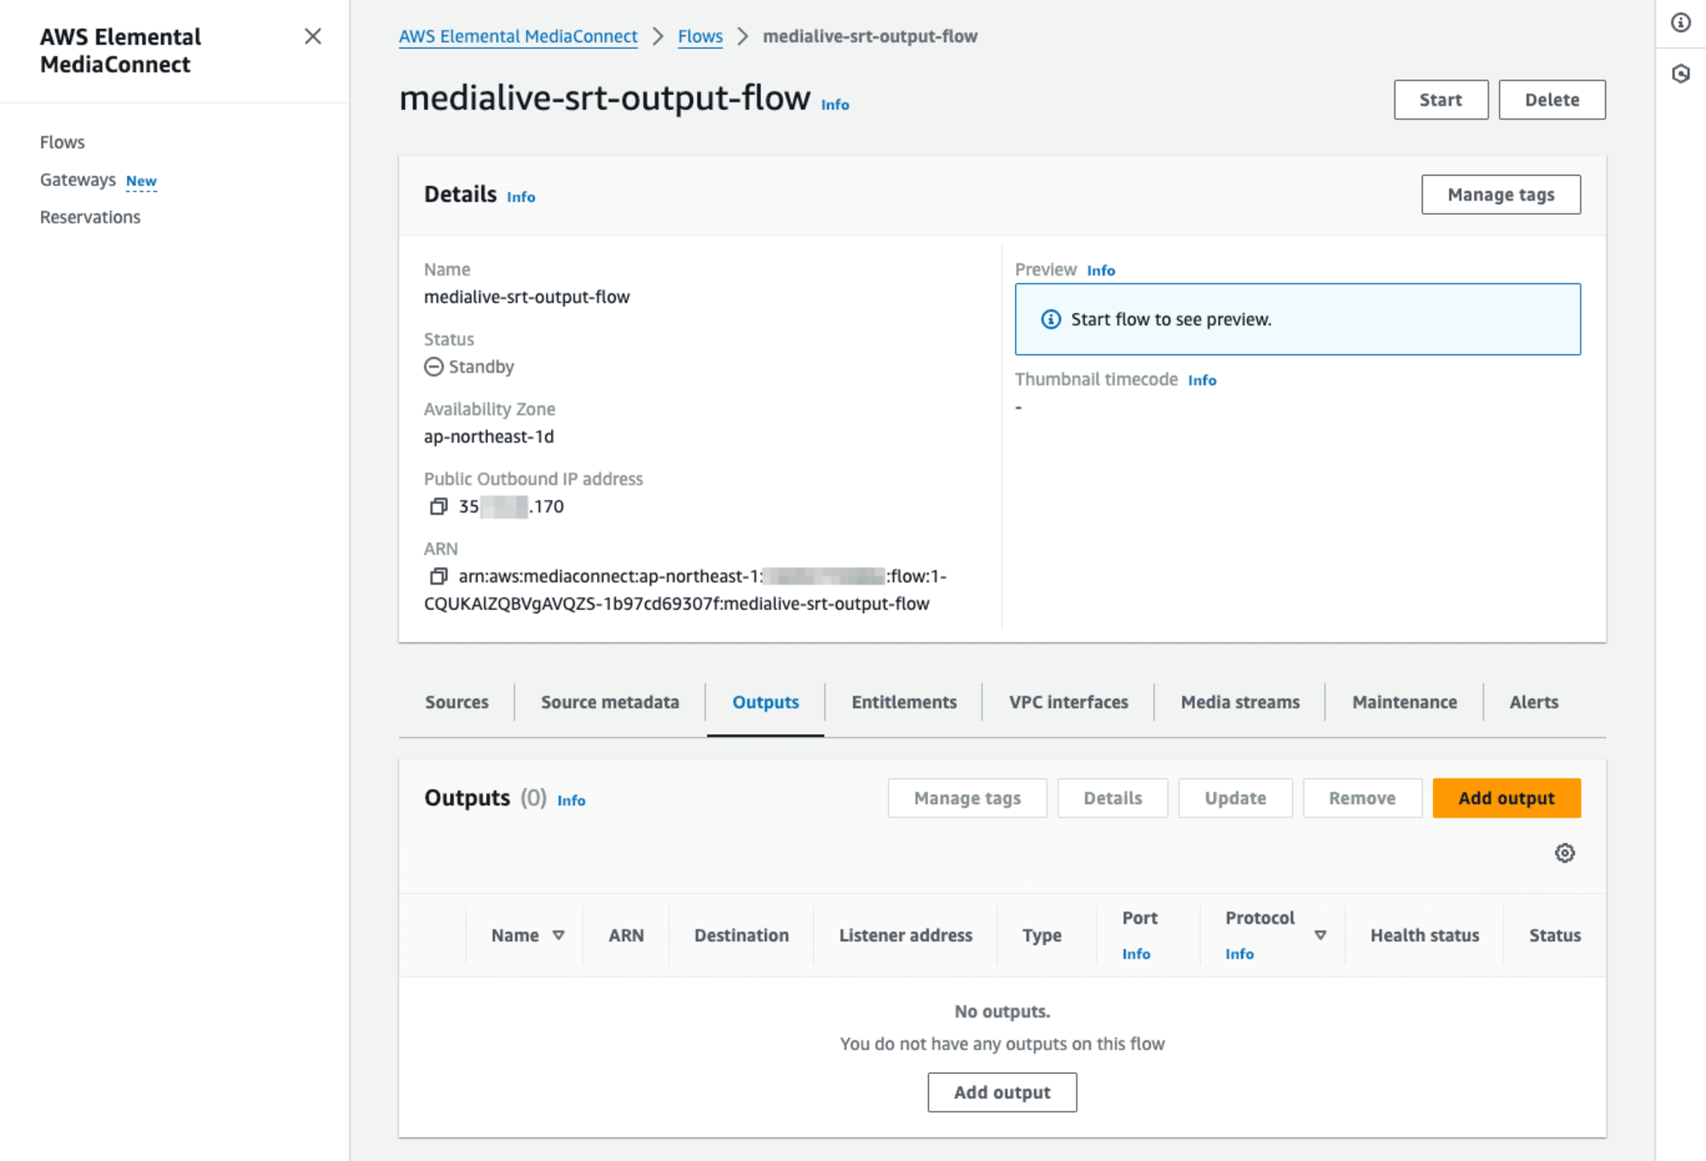Switch to the Source metadata tab

[610, 702]
